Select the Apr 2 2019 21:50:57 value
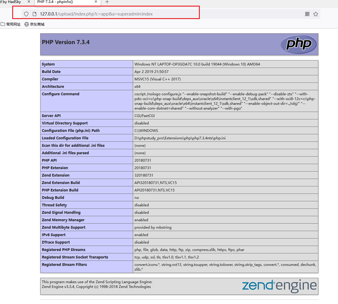Image resolution: width=338 pixels, height=304 pixels. pos(152,71)
